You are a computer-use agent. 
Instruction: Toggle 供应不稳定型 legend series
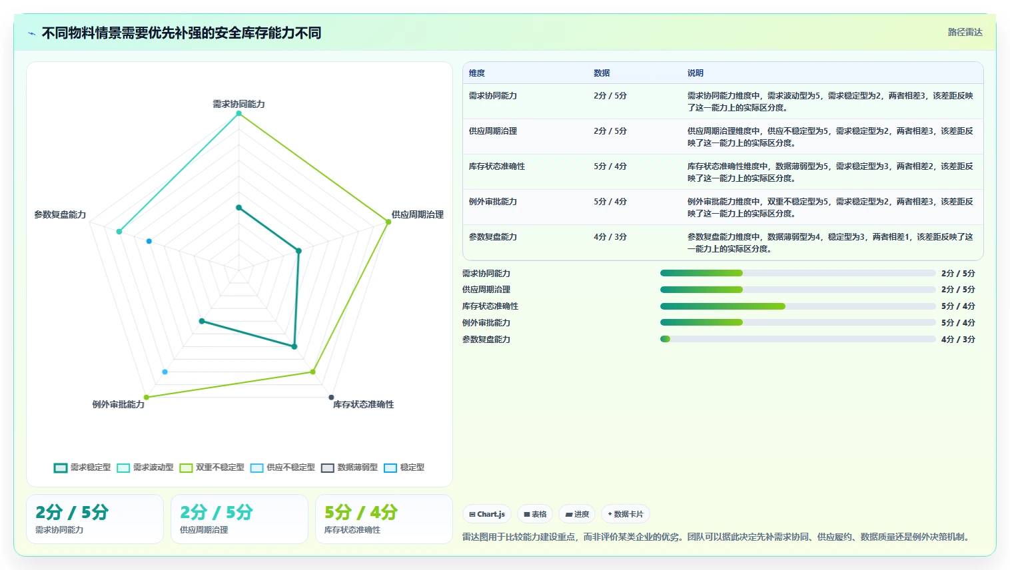[x=282, y=467]
